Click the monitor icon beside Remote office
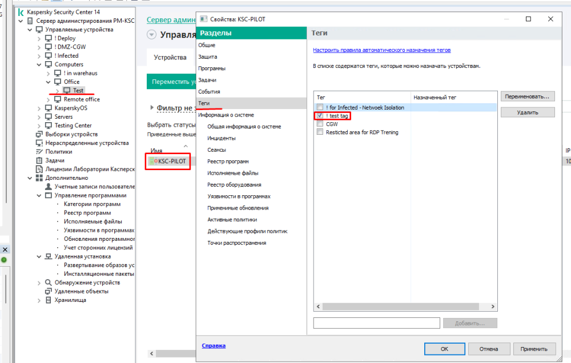 tap(58, 99)
